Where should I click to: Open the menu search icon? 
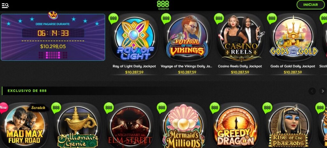(x=5, y=5)
